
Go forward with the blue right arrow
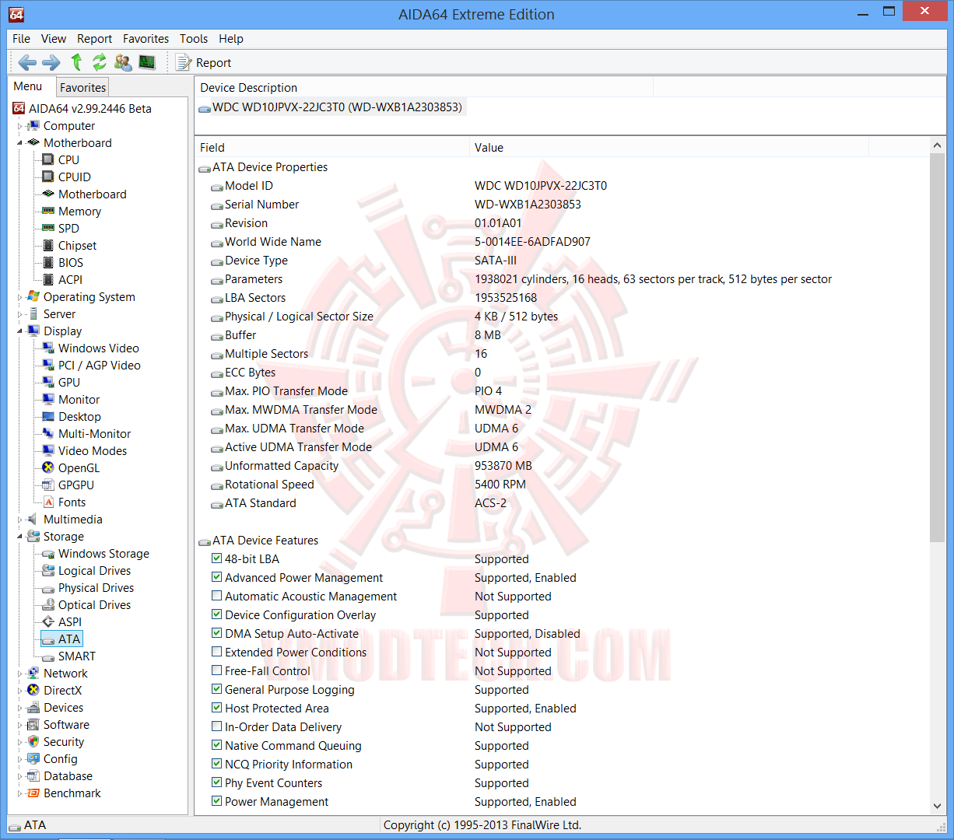51,62
